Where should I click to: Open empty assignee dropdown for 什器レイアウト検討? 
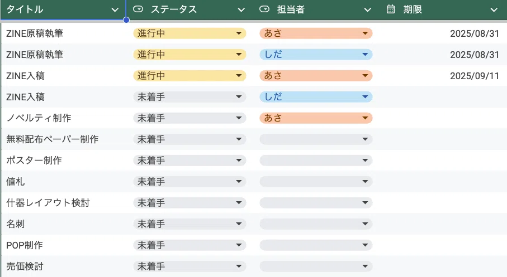click(316, 203)
